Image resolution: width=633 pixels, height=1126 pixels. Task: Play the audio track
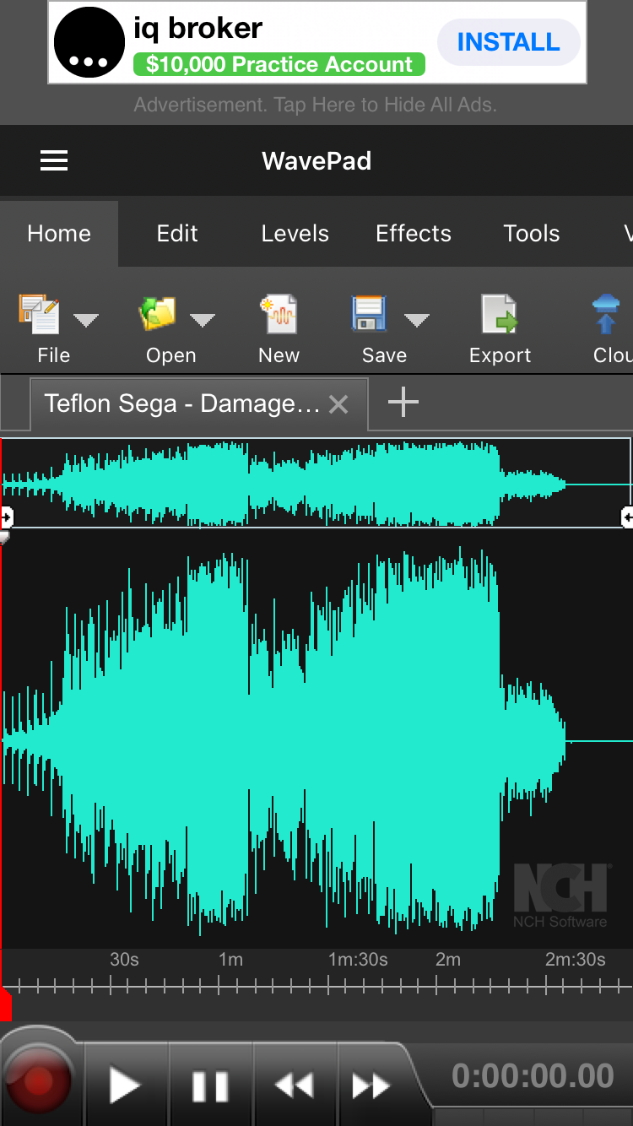125,1085
